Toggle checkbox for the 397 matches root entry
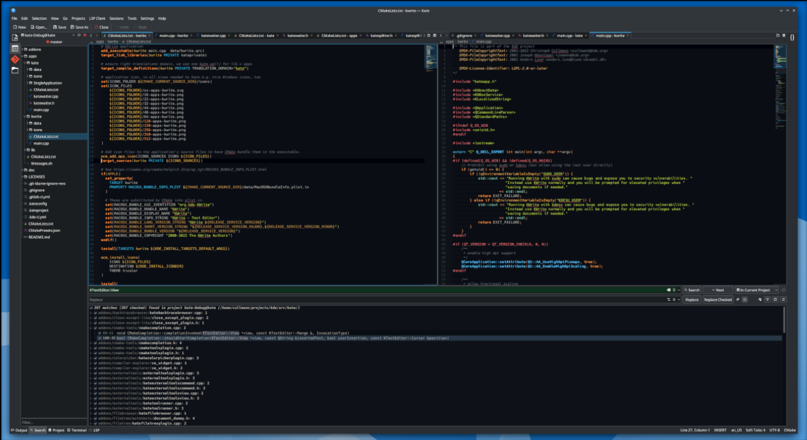 [92, 307]
